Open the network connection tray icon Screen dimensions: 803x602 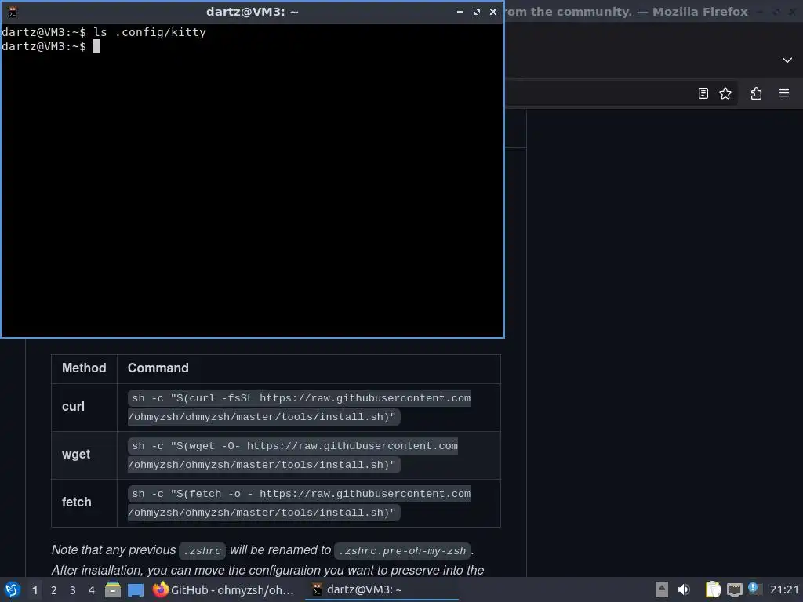[x=734, y=589]
